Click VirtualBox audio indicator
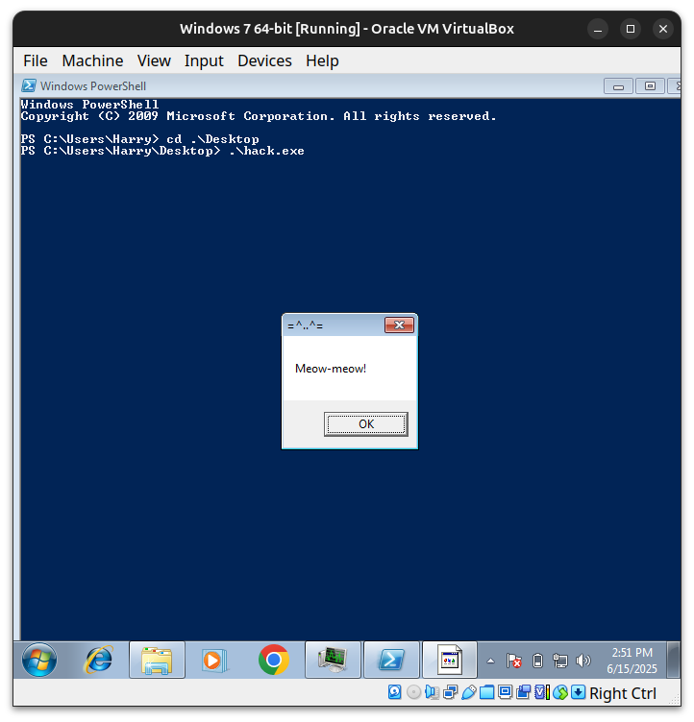 coord(433,692)
